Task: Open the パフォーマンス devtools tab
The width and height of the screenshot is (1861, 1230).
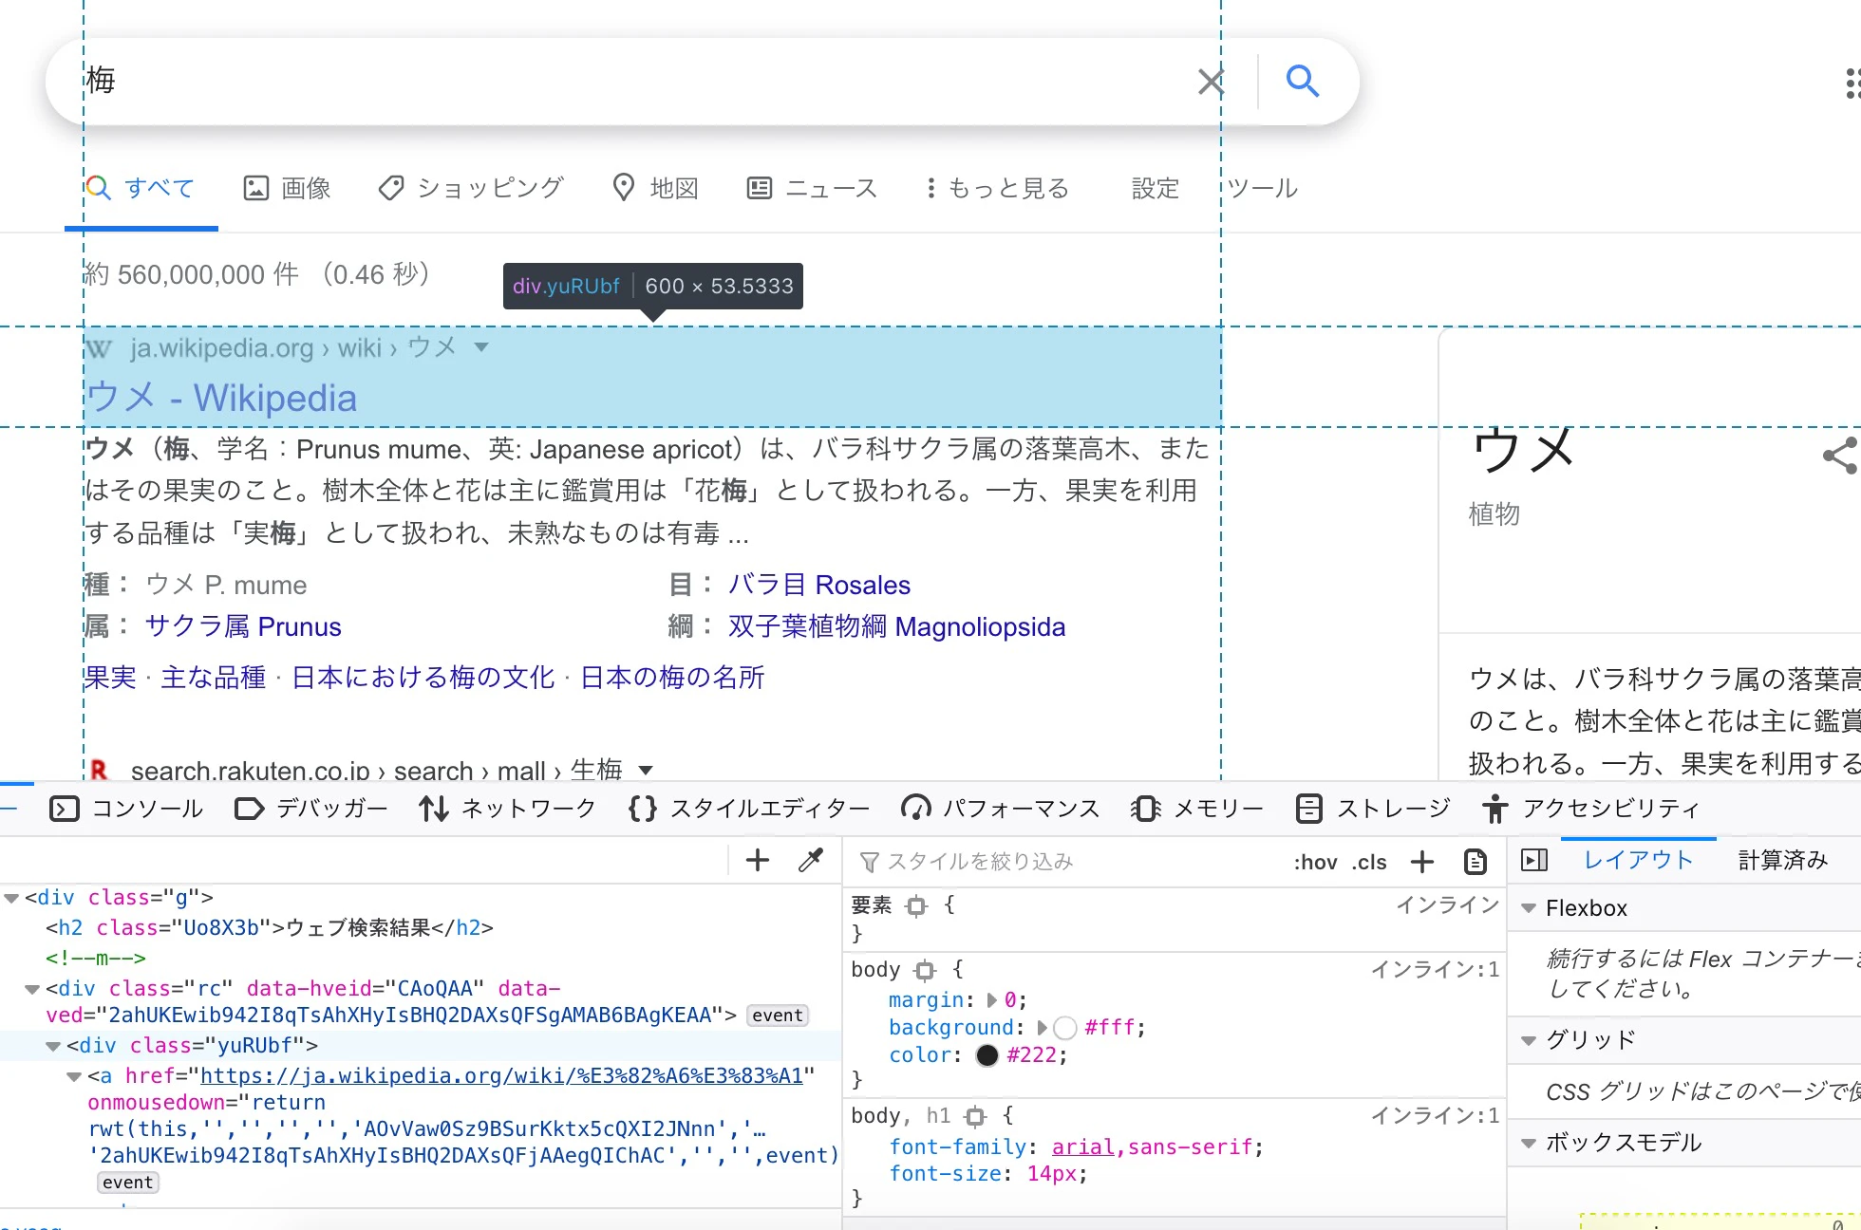Action: click(1001, 809)
